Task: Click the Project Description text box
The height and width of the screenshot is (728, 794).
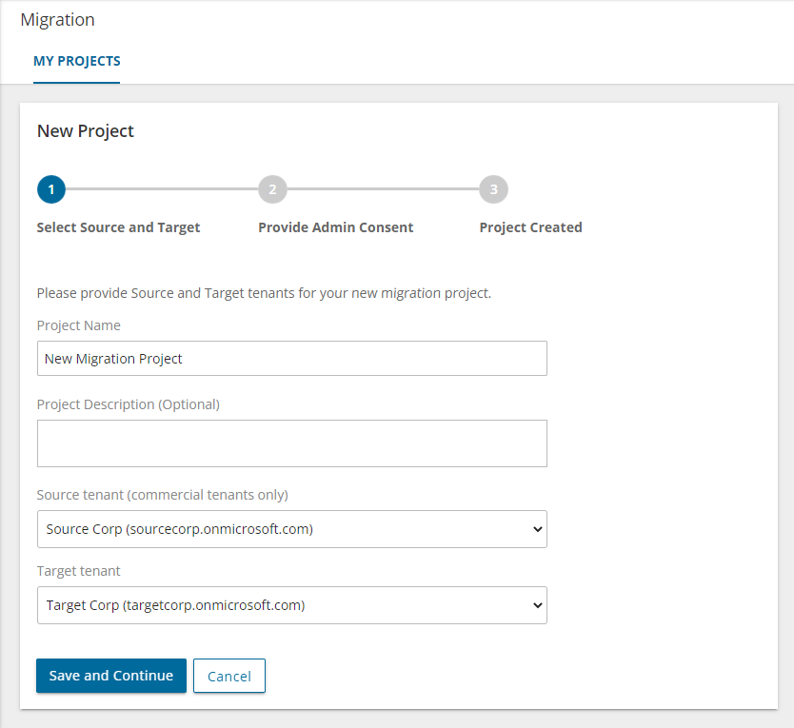Action: click(x=291, y=443)
